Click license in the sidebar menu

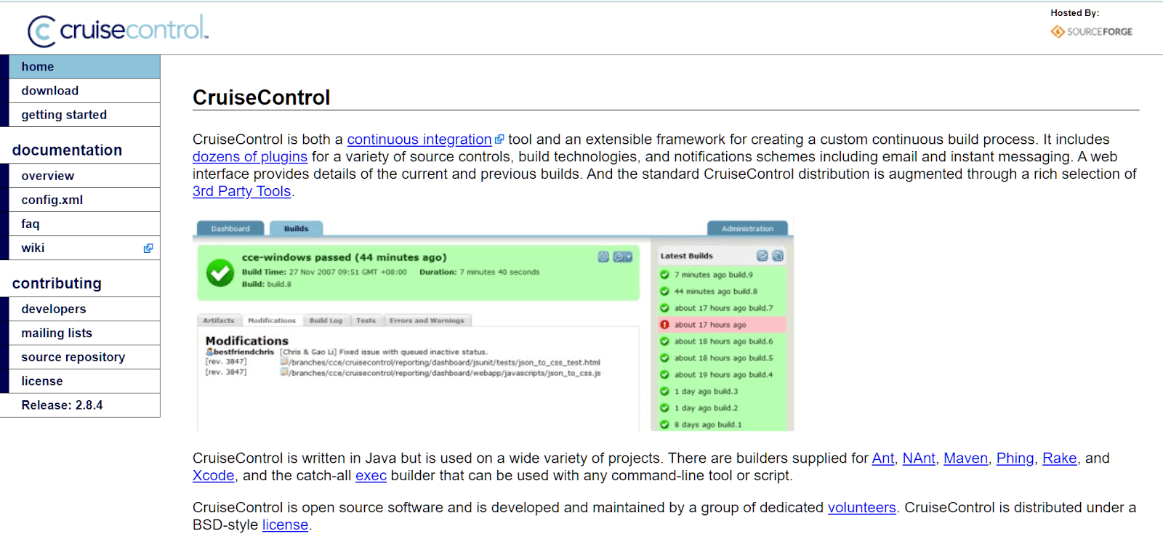42,381
